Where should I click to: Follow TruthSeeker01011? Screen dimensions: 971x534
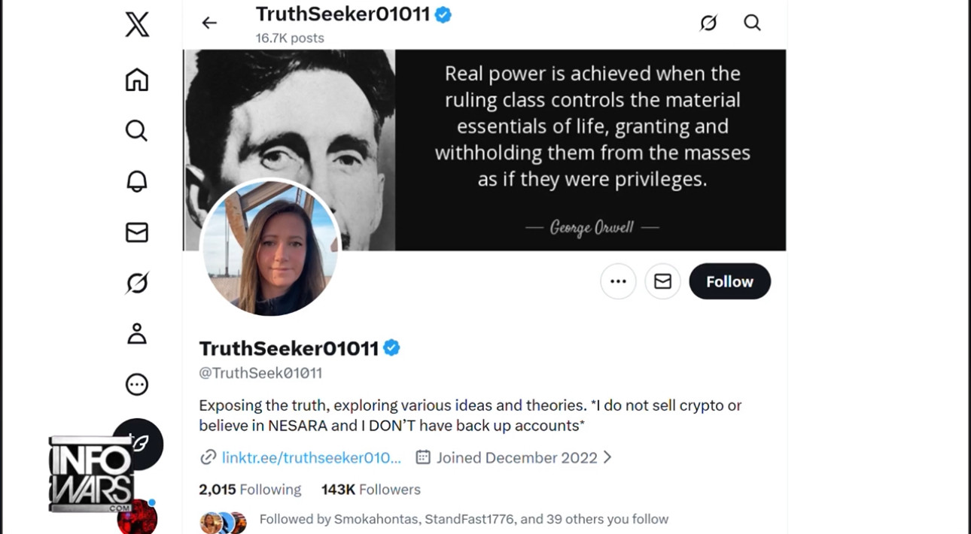729,281
